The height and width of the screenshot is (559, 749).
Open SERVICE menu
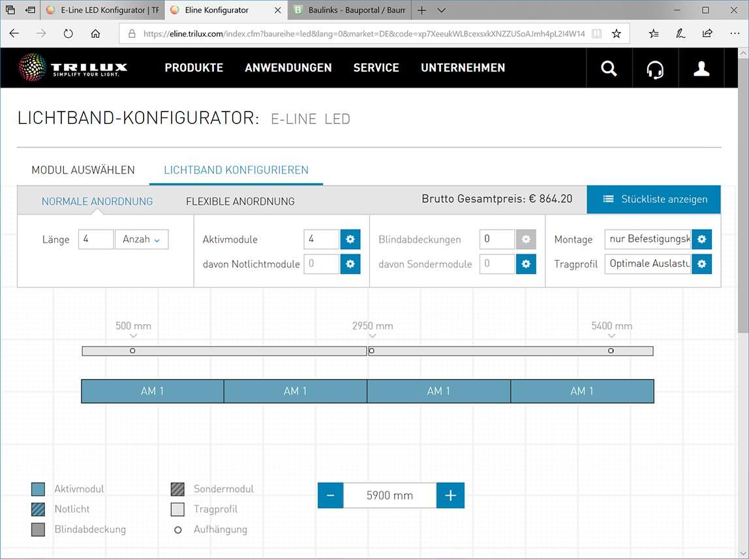376,68
